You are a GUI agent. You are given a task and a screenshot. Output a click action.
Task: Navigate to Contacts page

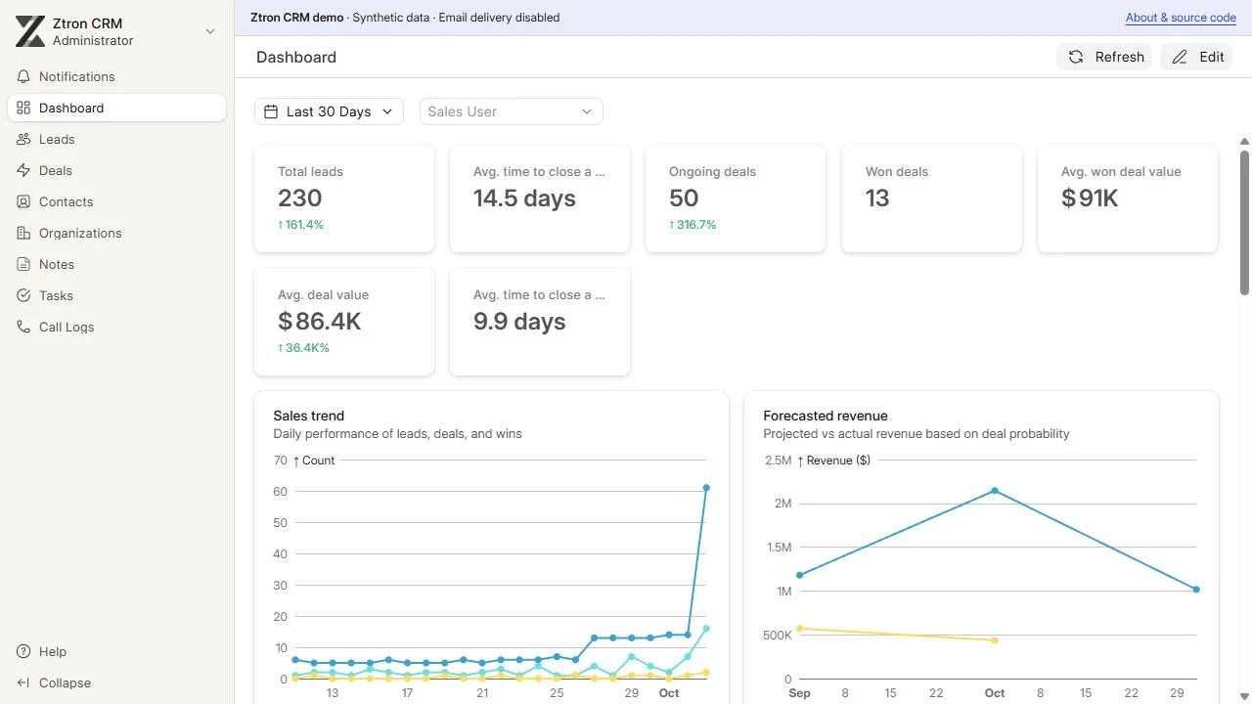pyautogui.click(x=116, y=201)
